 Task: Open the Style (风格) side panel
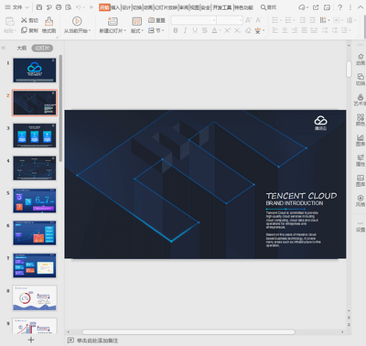361,200
